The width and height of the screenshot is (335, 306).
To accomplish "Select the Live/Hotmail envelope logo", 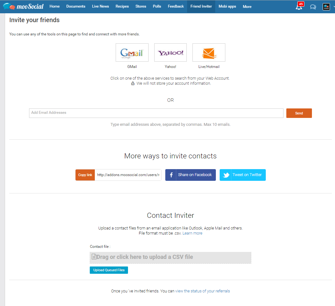I will 209,52.
